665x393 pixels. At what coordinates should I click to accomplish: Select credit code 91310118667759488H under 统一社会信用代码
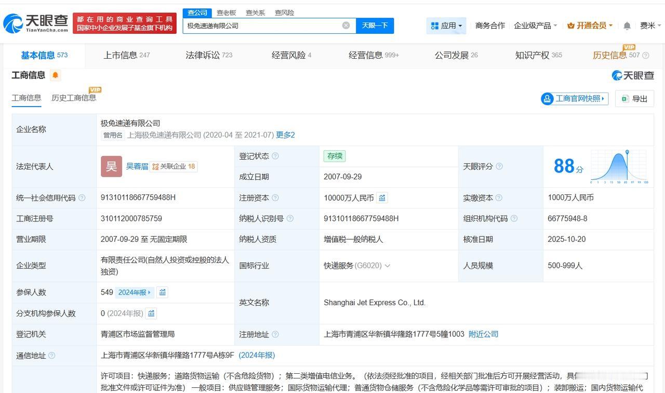[138, 198]
